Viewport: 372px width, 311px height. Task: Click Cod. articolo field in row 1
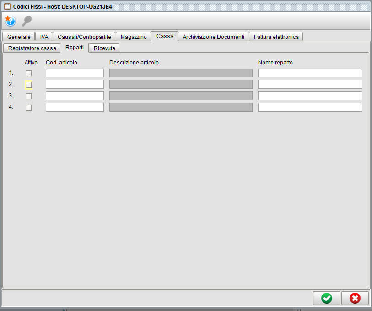coord(75,73)
